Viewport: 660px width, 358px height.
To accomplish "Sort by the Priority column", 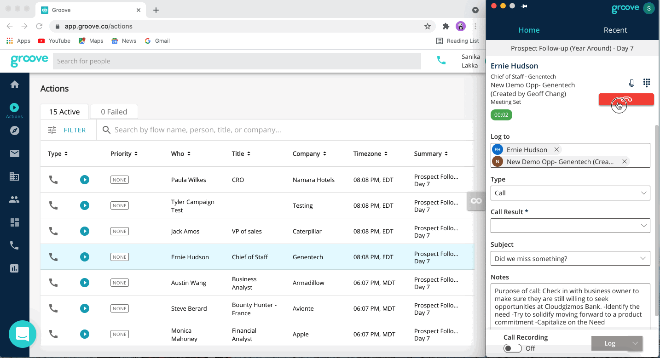I will coord(124,153).
